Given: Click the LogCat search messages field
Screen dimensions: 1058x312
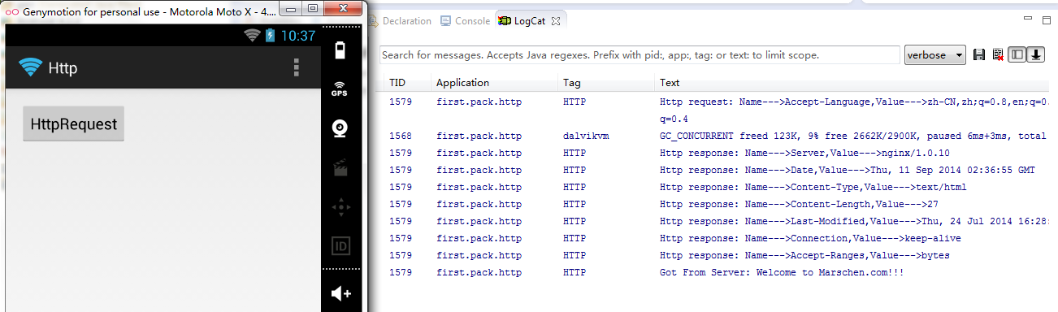Looking at the screenshot, I should (x=640, y=55).
